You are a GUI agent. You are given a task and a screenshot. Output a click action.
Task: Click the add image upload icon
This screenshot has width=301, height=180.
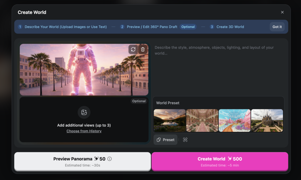[84, 112]
